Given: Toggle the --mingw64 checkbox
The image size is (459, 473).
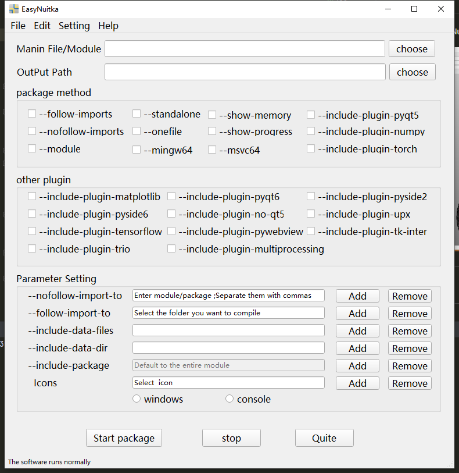Looking at the screenshot, I should (137, 150).
